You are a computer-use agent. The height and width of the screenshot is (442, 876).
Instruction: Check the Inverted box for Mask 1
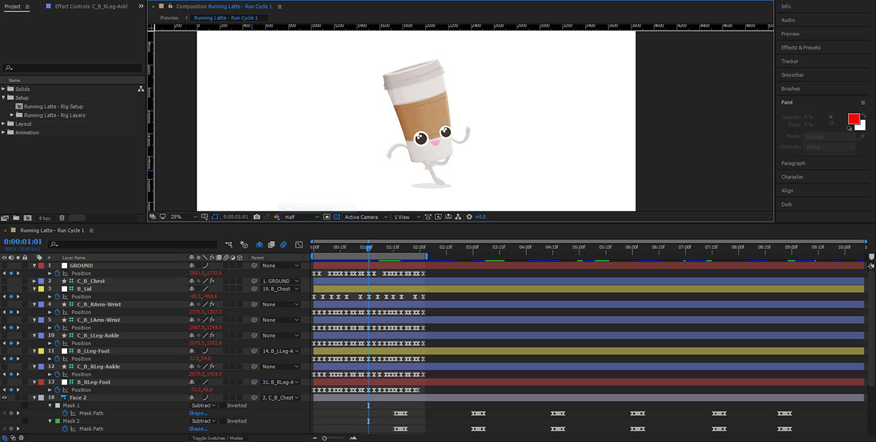(x=222, y=406)
